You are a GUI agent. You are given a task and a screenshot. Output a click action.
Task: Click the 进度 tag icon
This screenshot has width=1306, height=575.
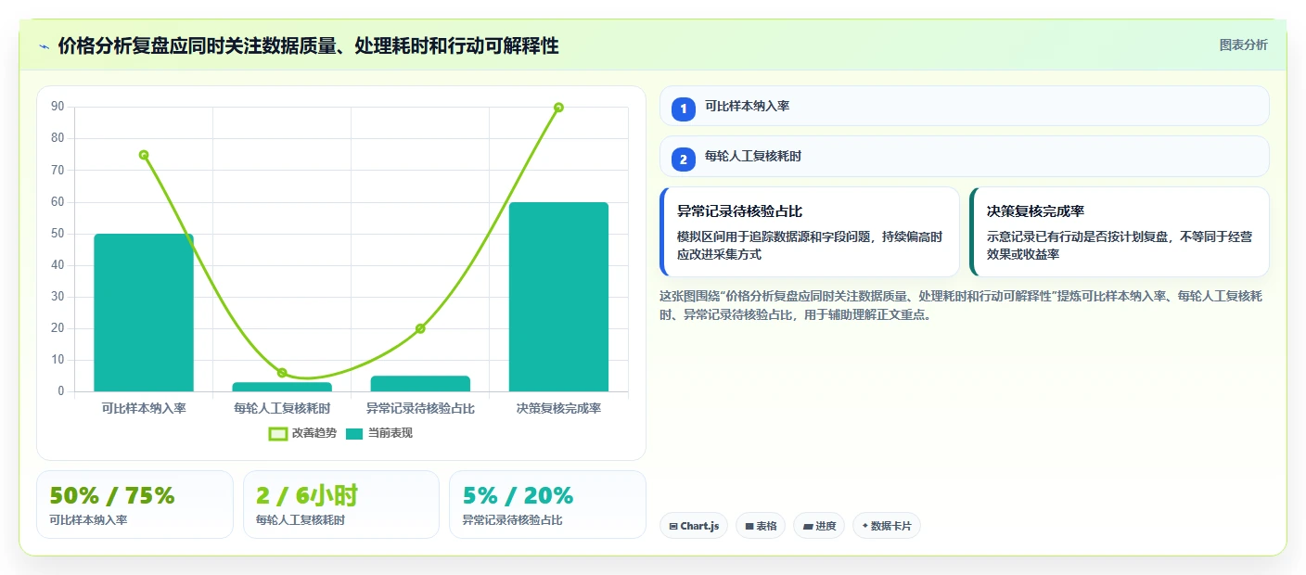pyautogui.click(x=807, y=526)
